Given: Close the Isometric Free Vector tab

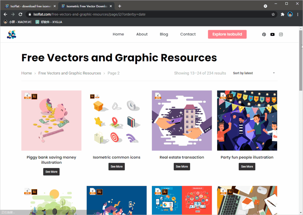Looking at the screenshot, I should point(111,6).
